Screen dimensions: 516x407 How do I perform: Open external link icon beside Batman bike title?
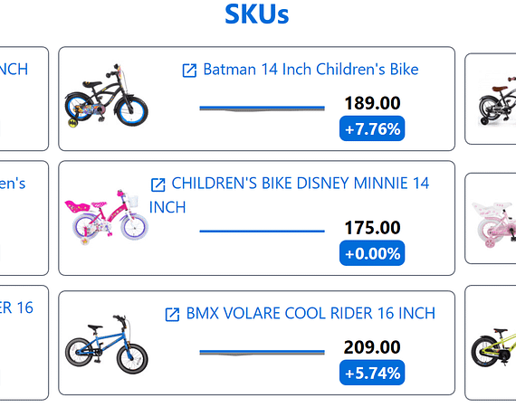(189, 71)
